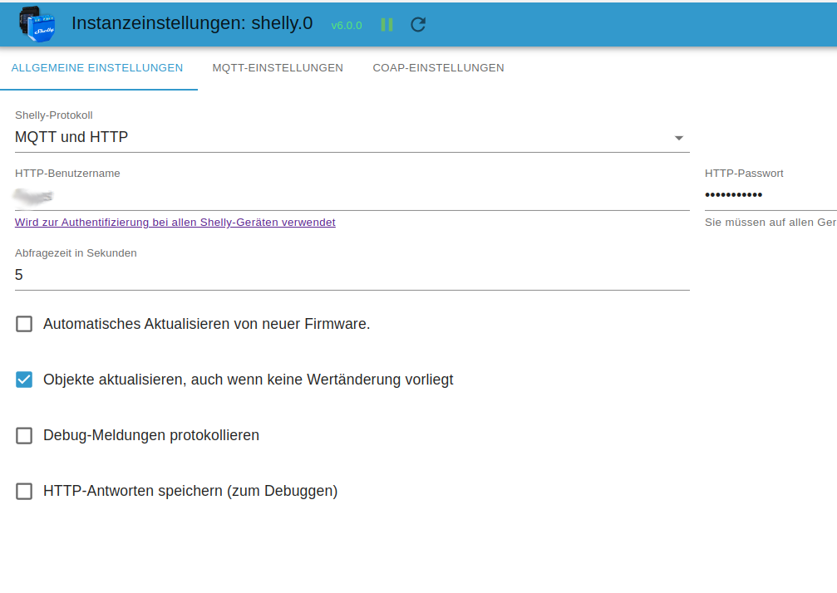This screenshot has height=593, width=837.
Task: Click the 'Sie müssen auf allen Ger' hint text
Action: click(771, 223)
